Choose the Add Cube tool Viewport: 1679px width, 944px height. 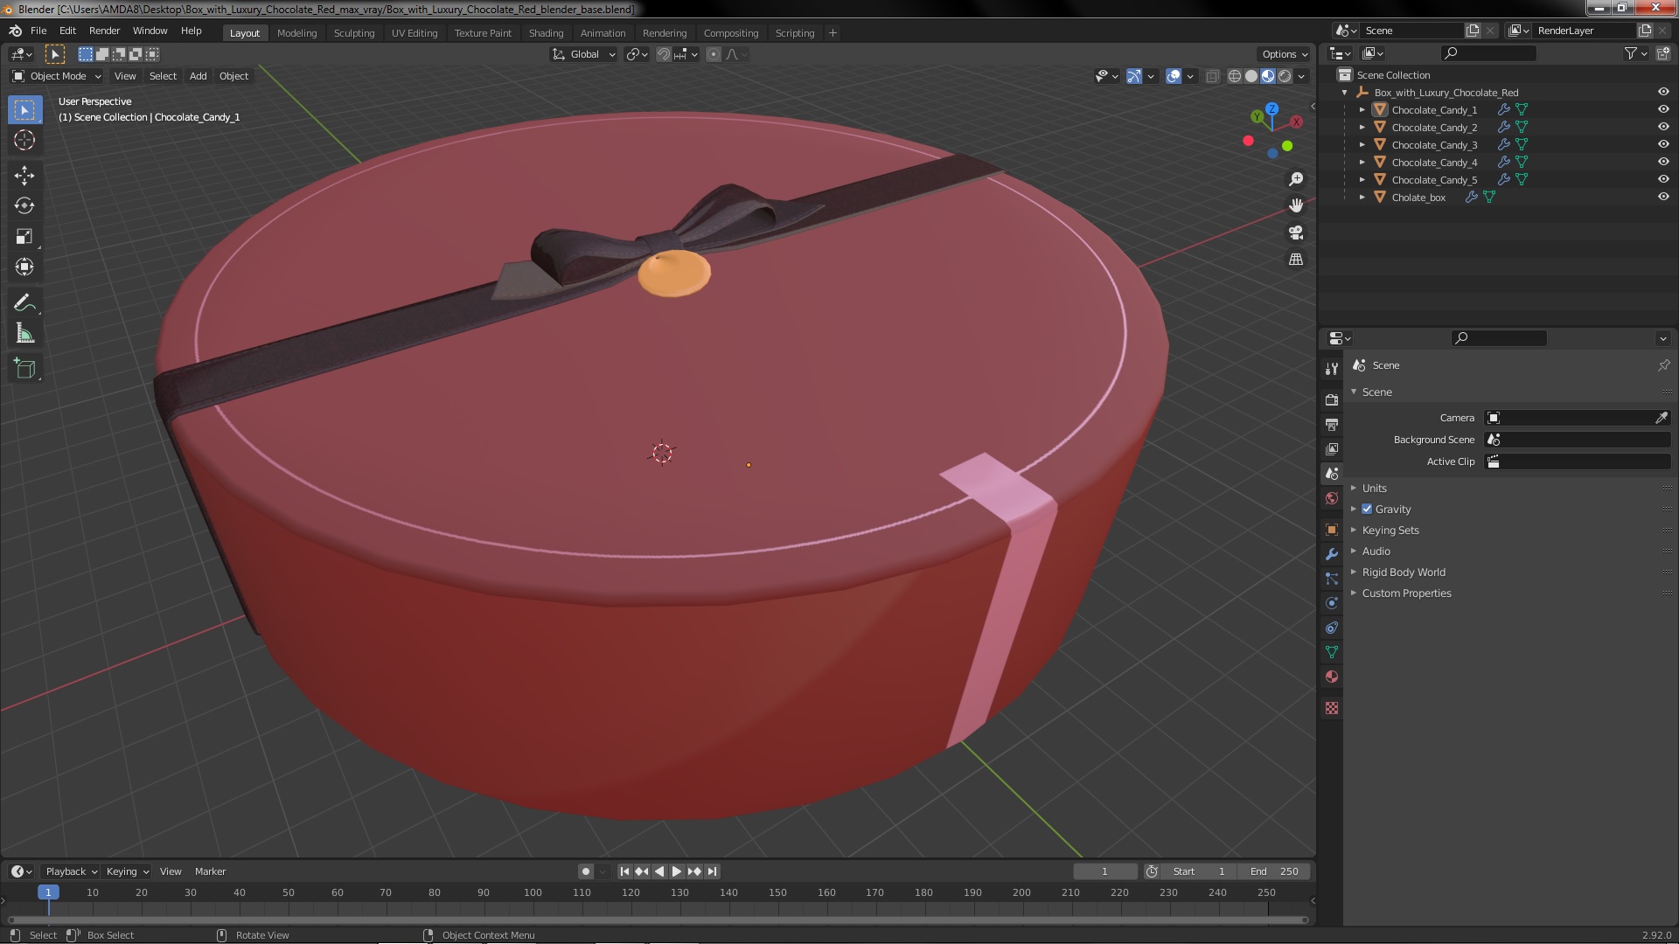pyautogui.click(x=24, y=368)
